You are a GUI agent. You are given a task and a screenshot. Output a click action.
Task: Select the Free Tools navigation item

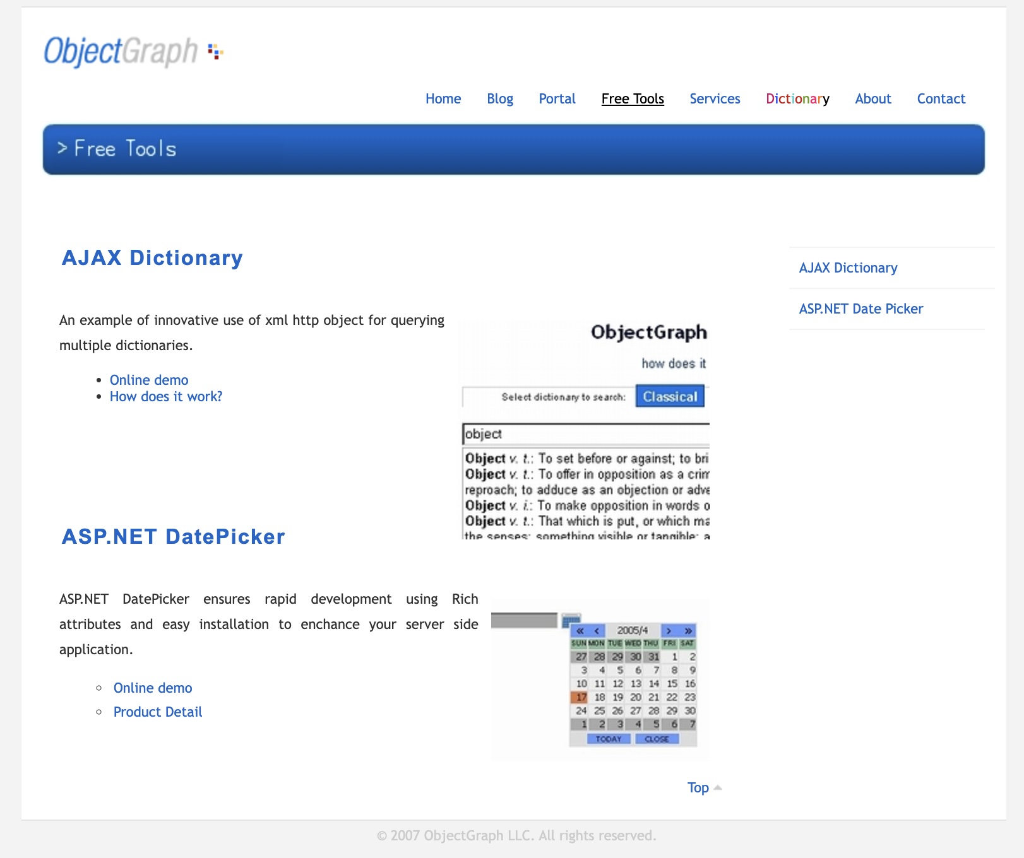click(x=633, y=98)
